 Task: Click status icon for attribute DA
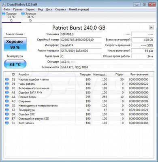[x=7, y=114]
